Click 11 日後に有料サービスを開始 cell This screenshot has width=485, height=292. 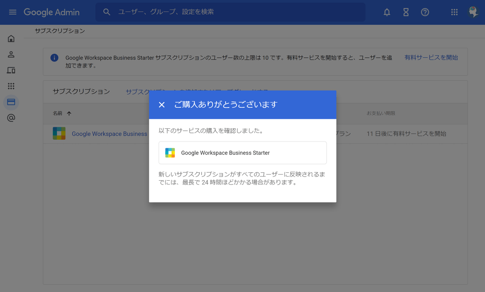406,134
